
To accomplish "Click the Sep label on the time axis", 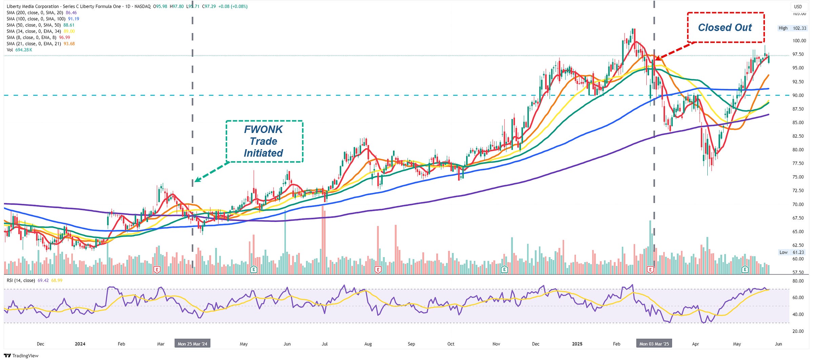I will (411, 344).
